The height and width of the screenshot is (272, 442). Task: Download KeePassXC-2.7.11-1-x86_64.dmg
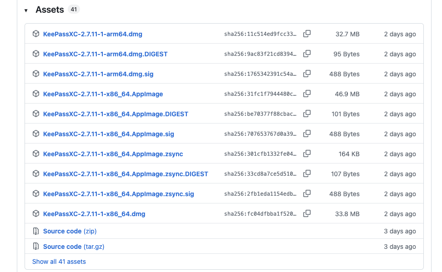(x=94, y=214)
